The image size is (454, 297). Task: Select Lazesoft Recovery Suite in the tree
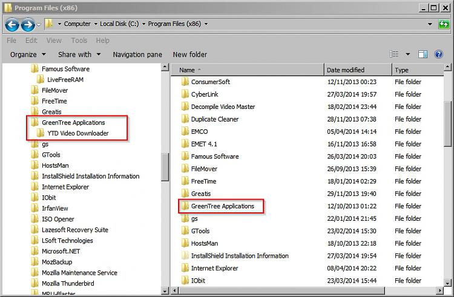pos(75,230)
